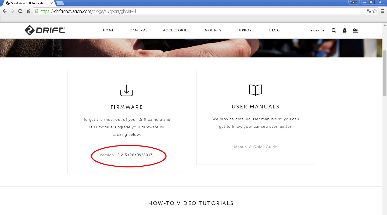387x215 pixels.
Task: Open the ACCESSORIES menu item
Action: 176,30
